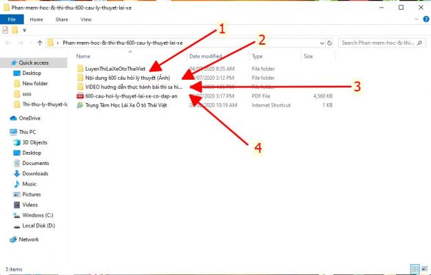Sort files by the Name column header
Screen dimensions: 431x275
click(84, 56)
